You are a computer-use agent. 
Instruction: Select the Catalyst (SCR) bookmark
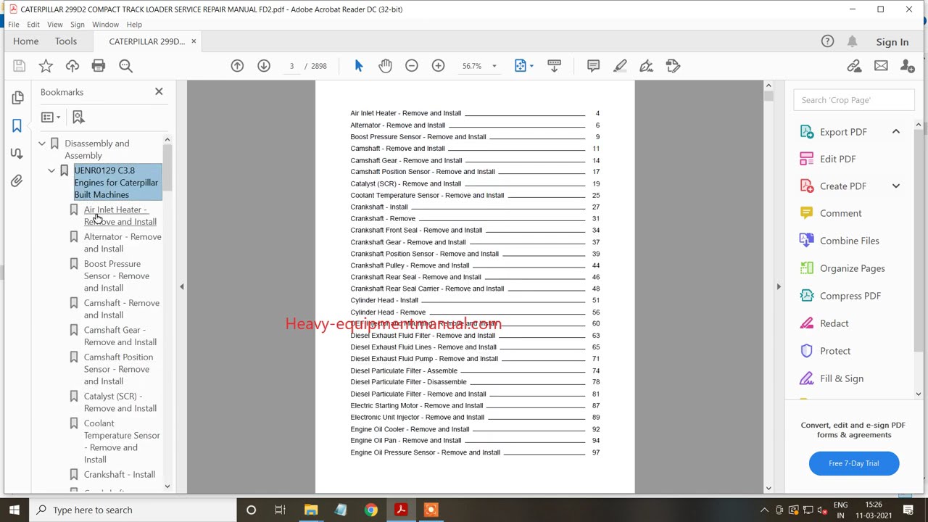[120, 402]
